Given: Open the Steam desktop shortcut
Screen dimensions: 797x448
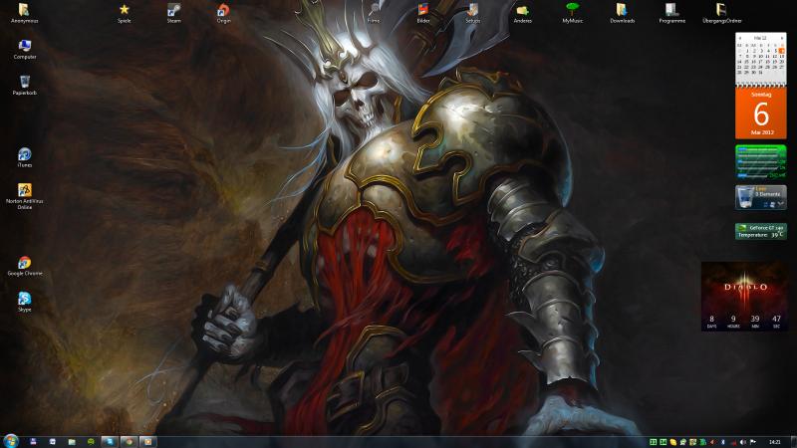Looking at the screenshot, I should 173,11.
